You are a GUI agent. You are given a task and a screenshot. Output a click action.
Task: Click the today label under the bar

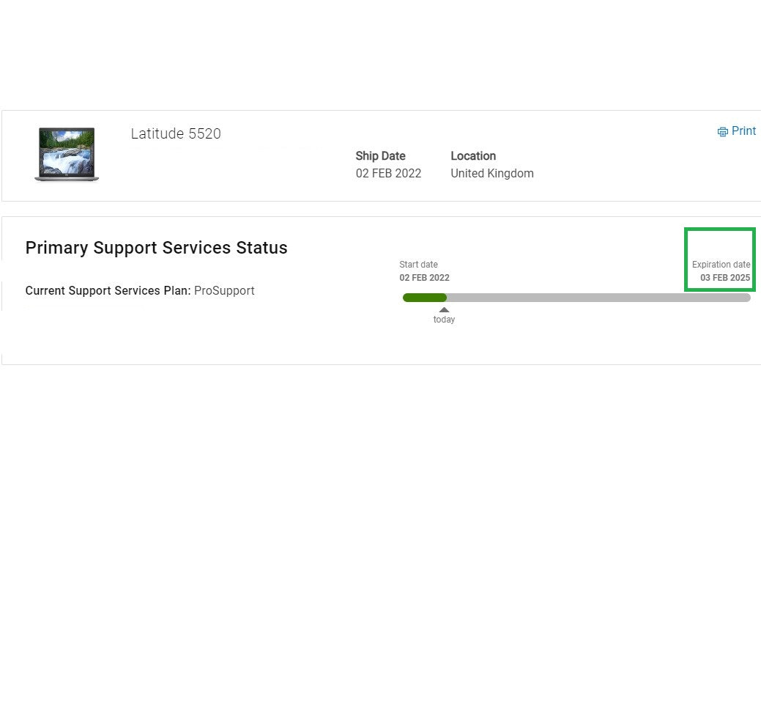(444, 319)
